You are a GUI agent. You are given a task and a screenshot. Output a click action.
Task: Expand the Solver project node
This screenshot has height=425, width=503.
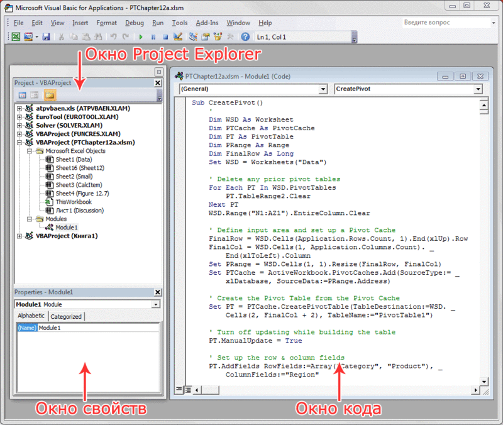(19, 125)
